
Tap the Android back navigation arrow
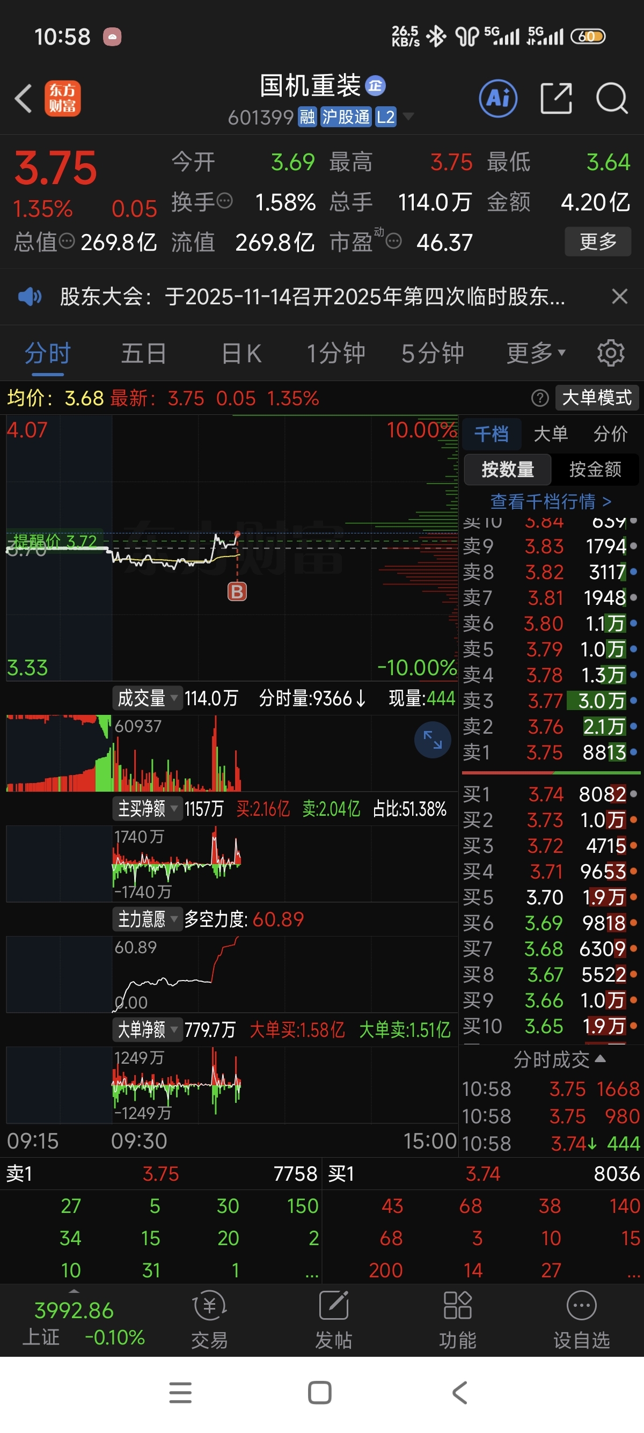point(460,1392)
